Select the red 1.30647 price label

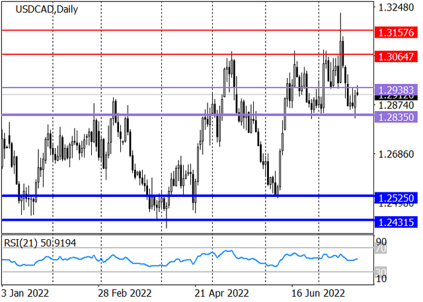(396, 57)
